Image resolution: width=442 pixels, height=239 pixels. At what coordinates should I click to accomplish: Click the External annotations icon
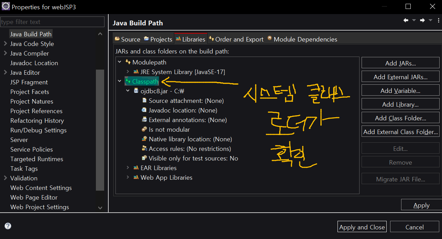(144, 120)
